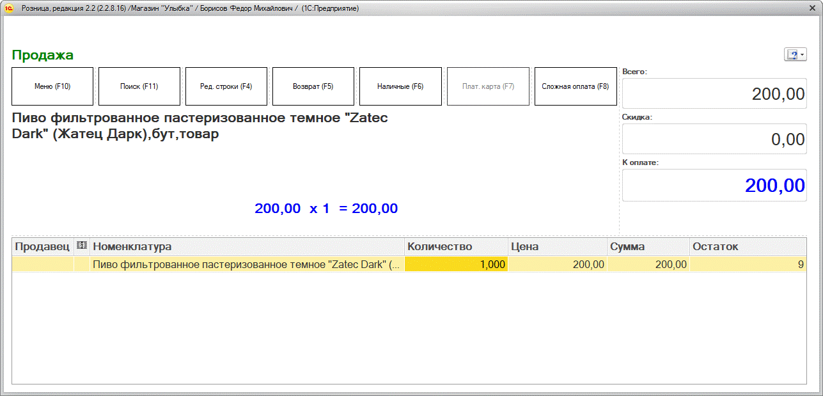
Task: Click the Сумма cell with 200,00
Action: pyautogui.click(x=648, y=264)
